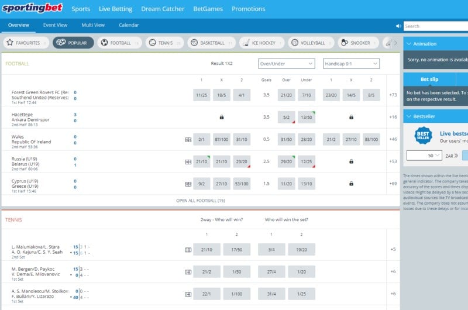
Task: Select the Snooker category pill
Action: pyautogui.click(x=359, y=43)
